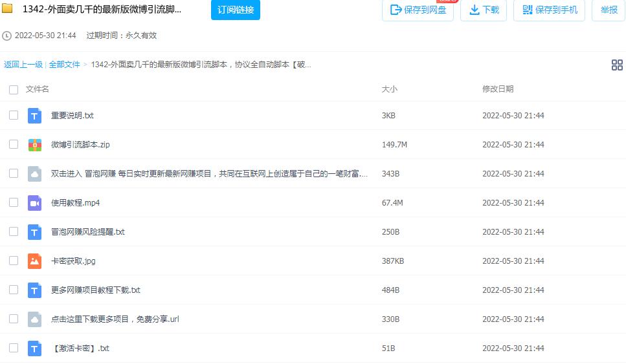Click the 举报 report button
This screenshot has height=364, width=626.
pyautogui.click(x=609, y=10)
